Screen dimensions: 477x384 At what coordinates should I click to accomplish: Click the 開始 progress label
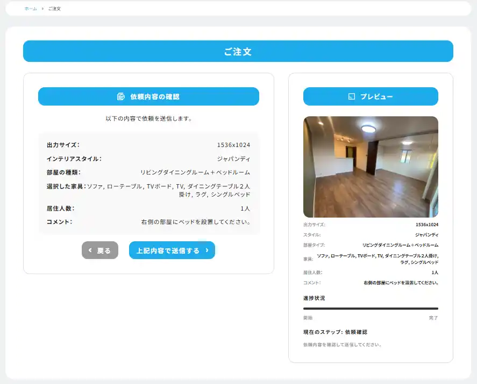308,318
